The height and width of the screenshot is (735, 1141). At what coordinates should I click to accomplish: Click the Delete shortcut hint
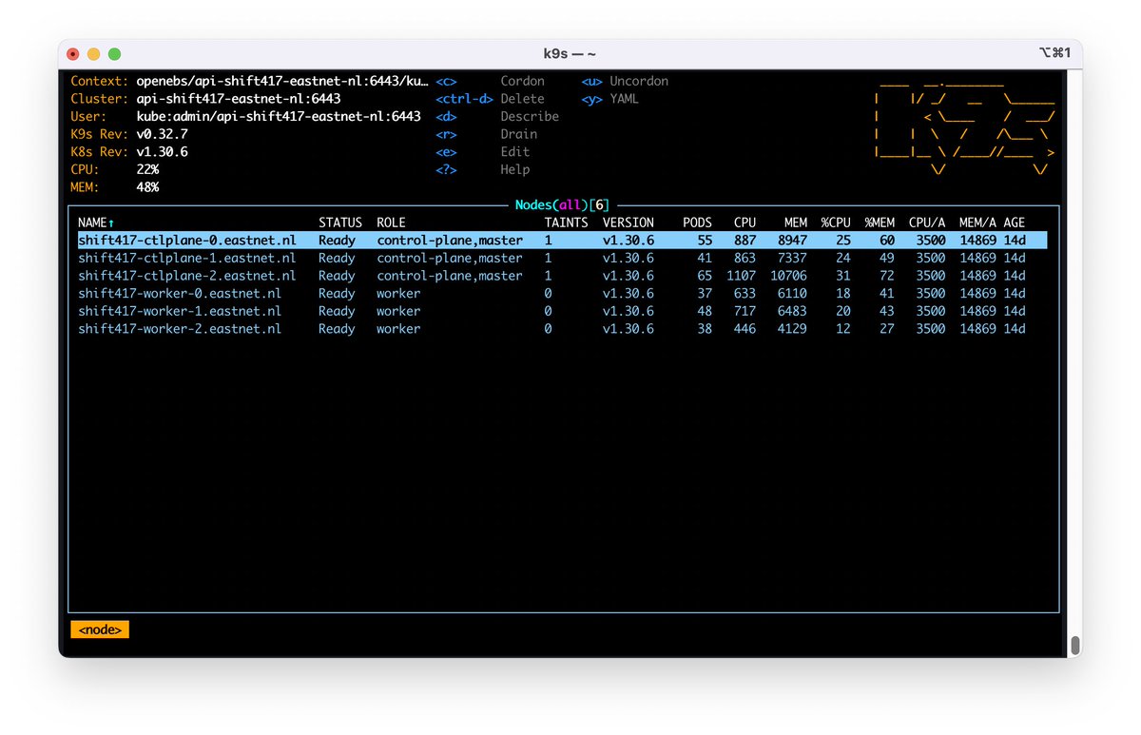coord(522,99)
